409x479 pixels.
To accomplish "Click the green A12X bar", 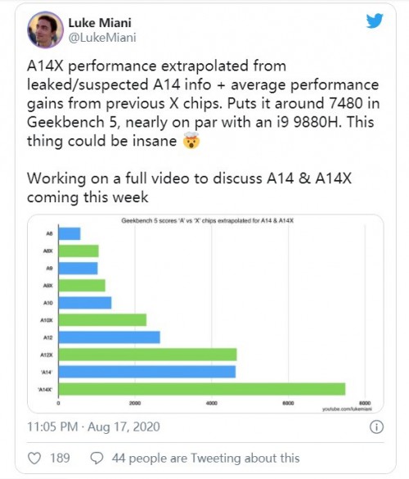I will (147, 355).
